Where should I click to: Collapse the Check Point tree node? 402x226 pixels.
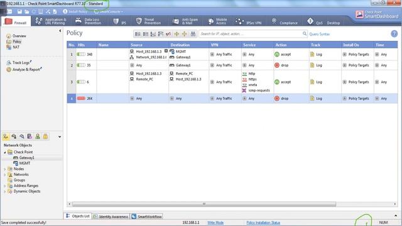(4, 152)
